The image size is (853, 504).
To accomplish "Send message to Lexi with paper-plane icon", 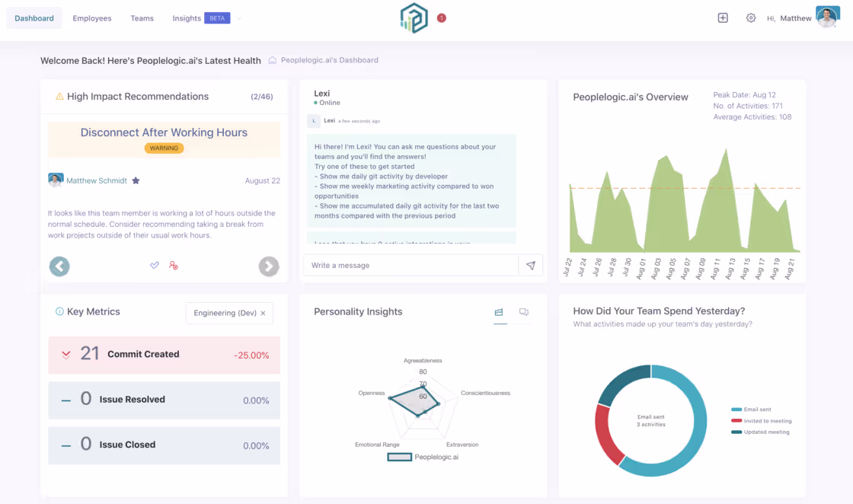I will coord(530,265).
